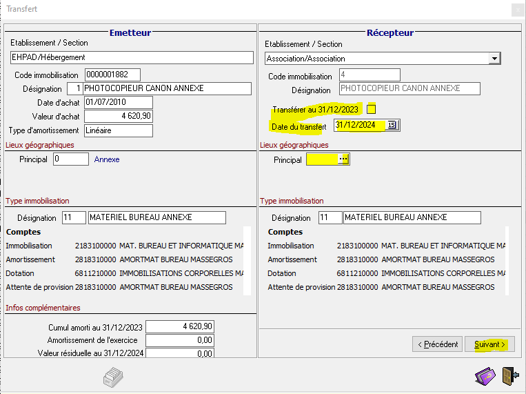The image size is (526, 394).
Task: Click the ellipsis button for Principal location
Action: [344, 159]
